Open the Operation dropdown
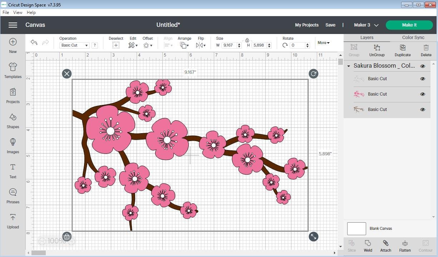 tap(74, 45)
